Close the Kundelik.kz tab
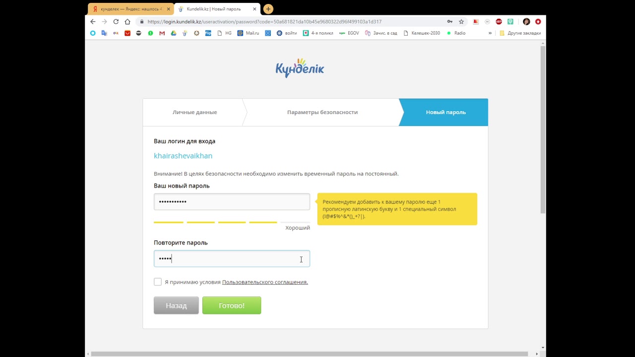635x357 pixels. click(255, 9)
